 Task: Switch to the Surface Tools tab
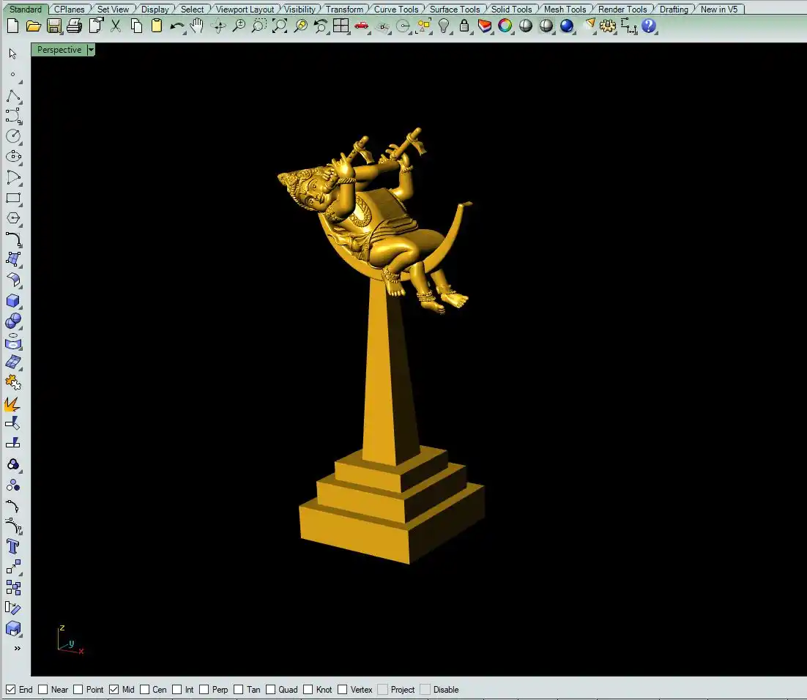click(454, 10)
